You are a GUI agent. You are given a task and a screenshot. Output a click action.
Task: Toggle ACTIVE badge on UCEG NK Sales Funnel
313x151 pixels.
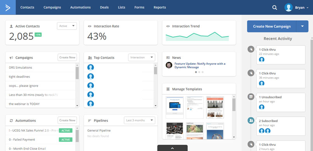[65, 131]
